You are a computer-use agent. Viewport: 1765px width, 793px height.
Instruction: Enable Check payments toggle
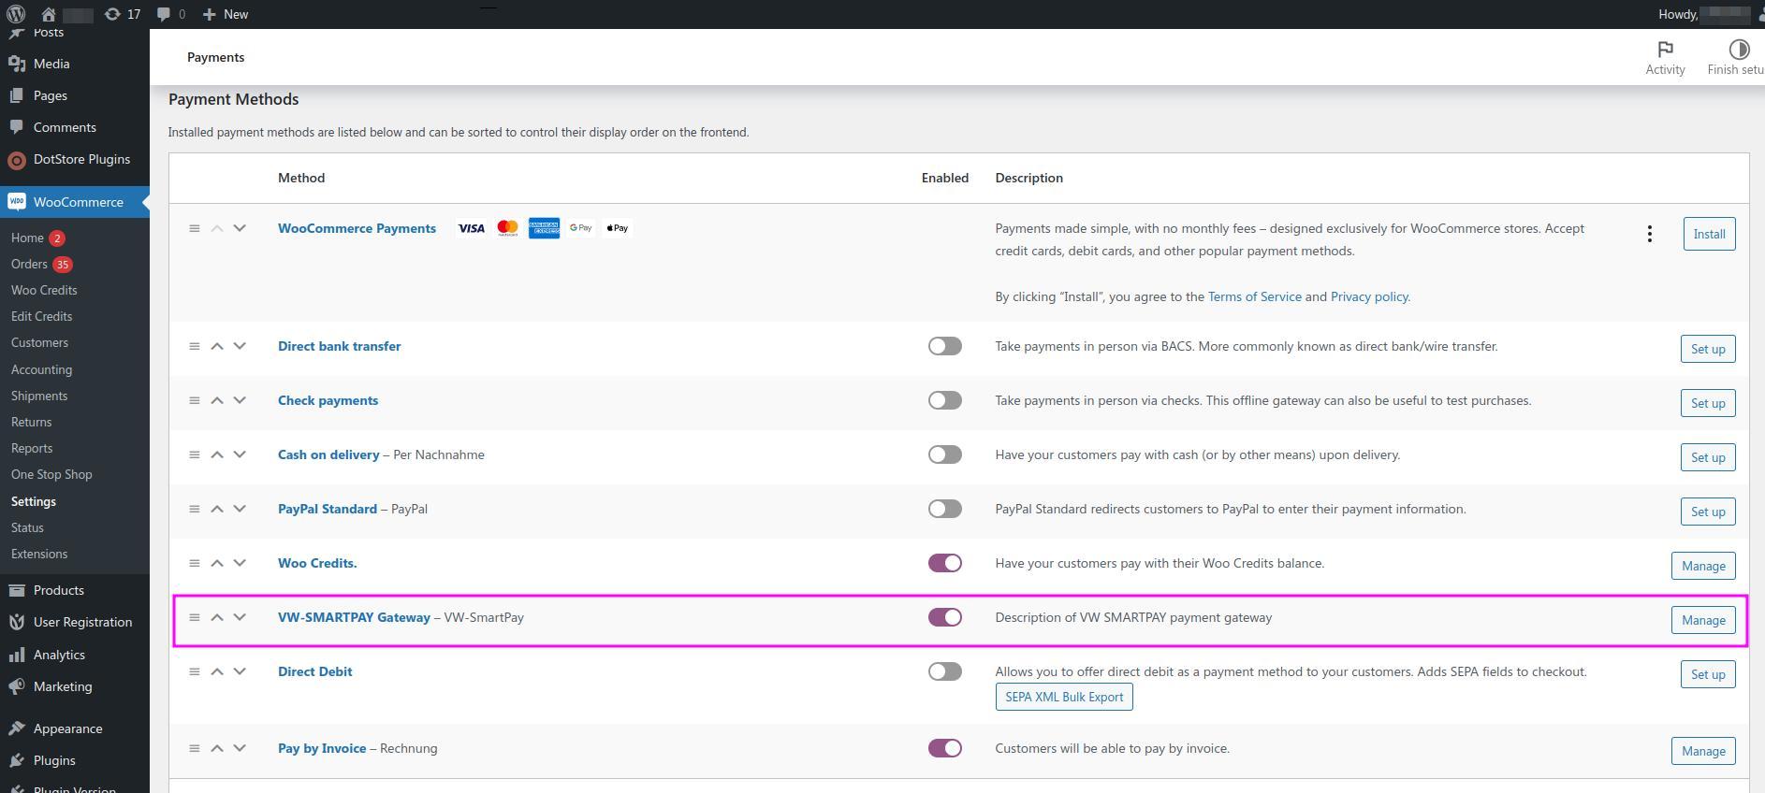pyautogui.click(x=945, y=400)
